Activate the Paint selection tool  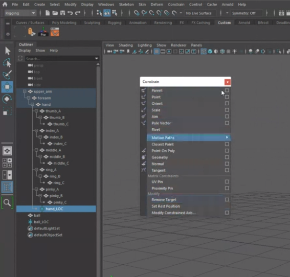point(7,75)
